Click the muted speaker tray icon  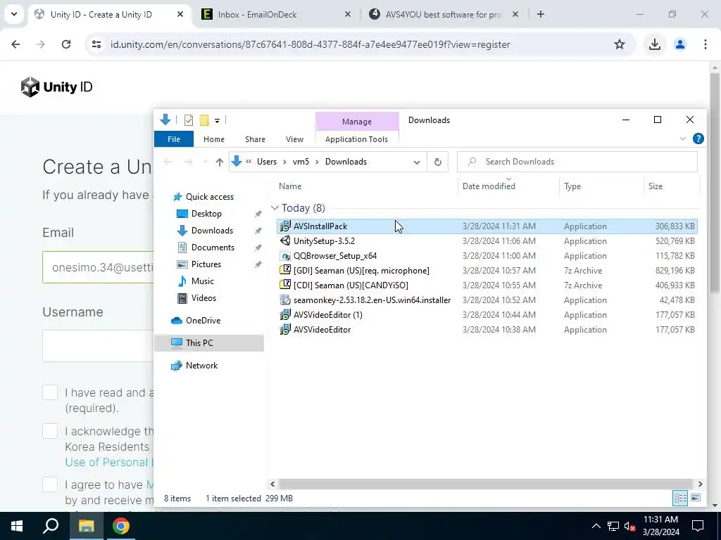click(629, 526)
